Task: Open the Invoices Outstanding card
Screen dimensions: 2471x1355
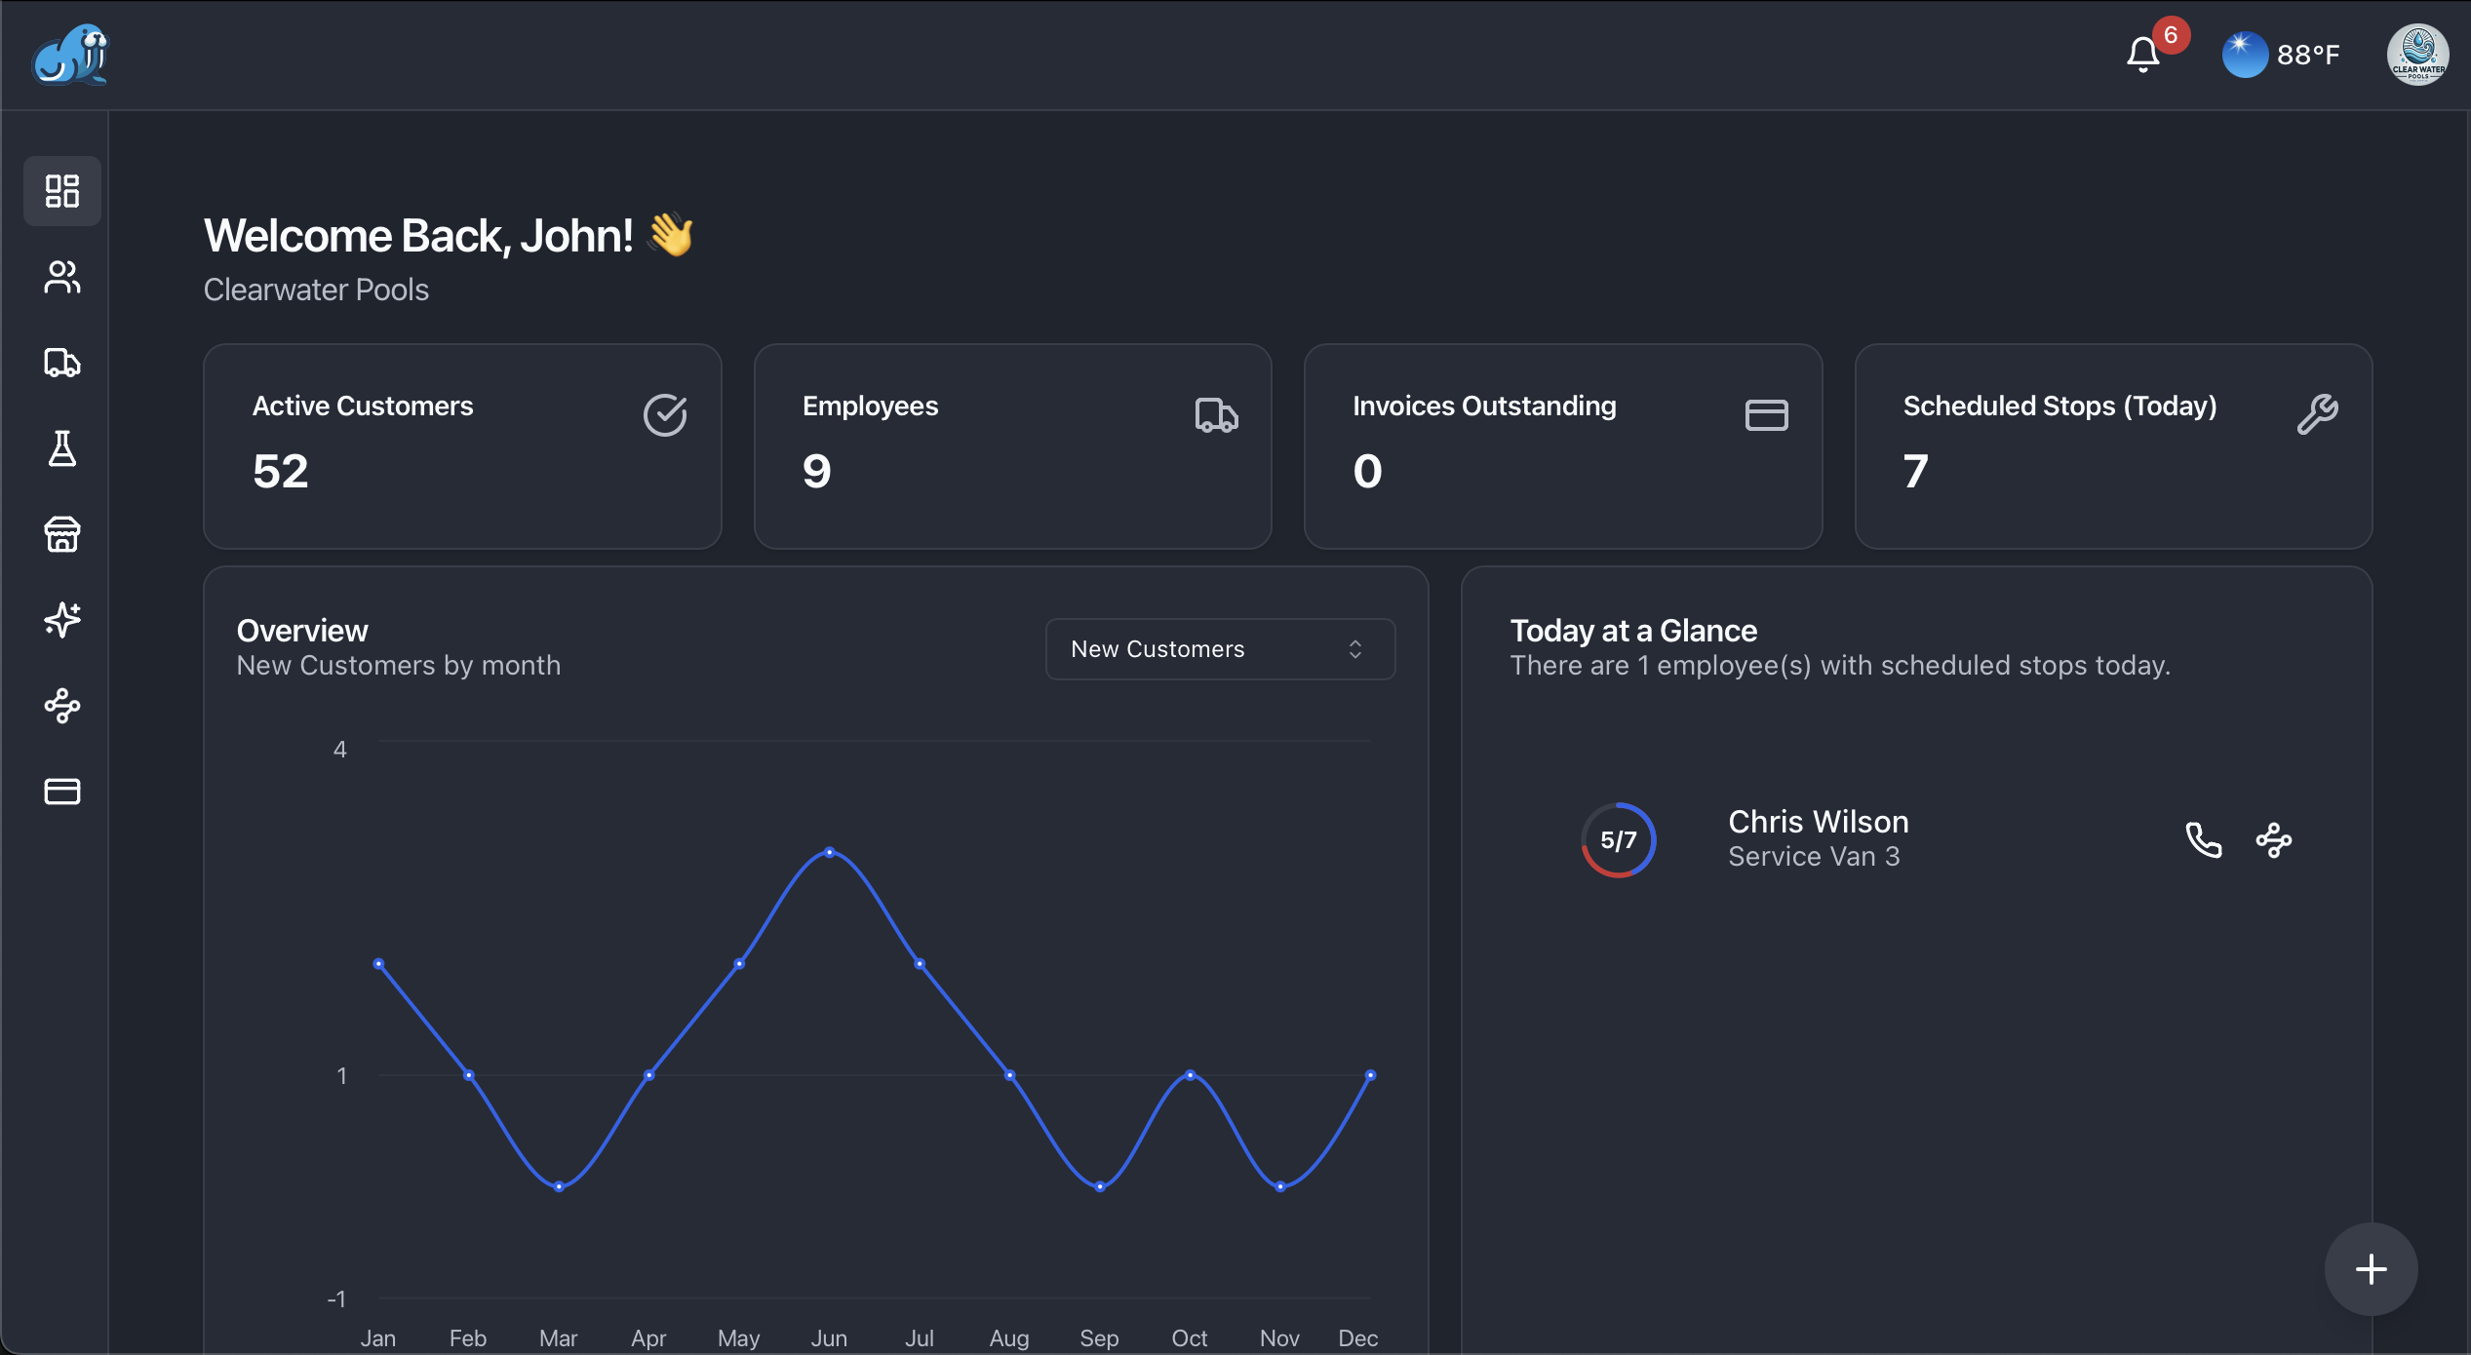Action: pyautogui.click(x=1563, y=446)
